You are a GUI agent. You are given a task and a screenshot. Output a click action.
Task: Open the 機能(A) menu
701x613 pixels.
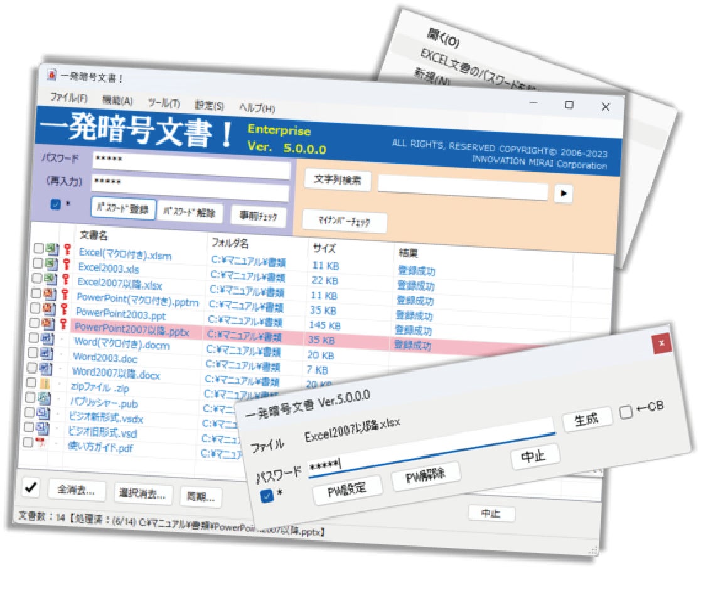[117, 100]
